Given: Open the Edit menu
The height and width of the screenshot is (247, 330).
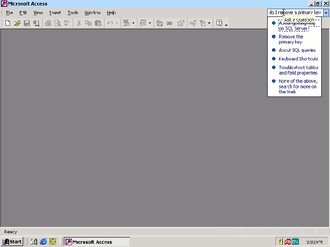Looking at the screenshot, I should pyautogui.click(x=23, y=13).
